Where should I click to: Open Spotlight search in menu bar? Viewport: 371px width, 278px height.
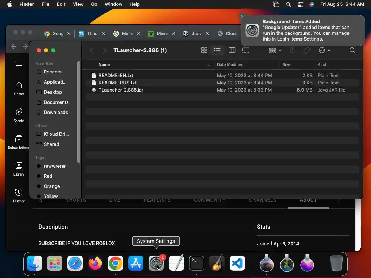[288, 4]
